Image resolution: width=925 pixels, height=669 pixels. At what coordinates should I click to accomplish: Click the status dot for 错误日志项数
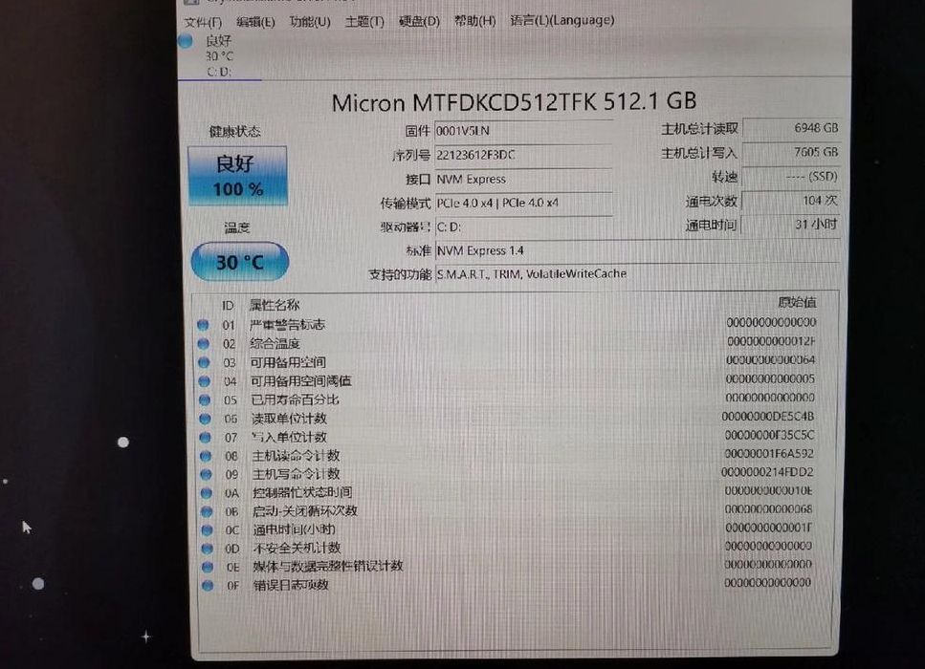[x=208, y=585]
